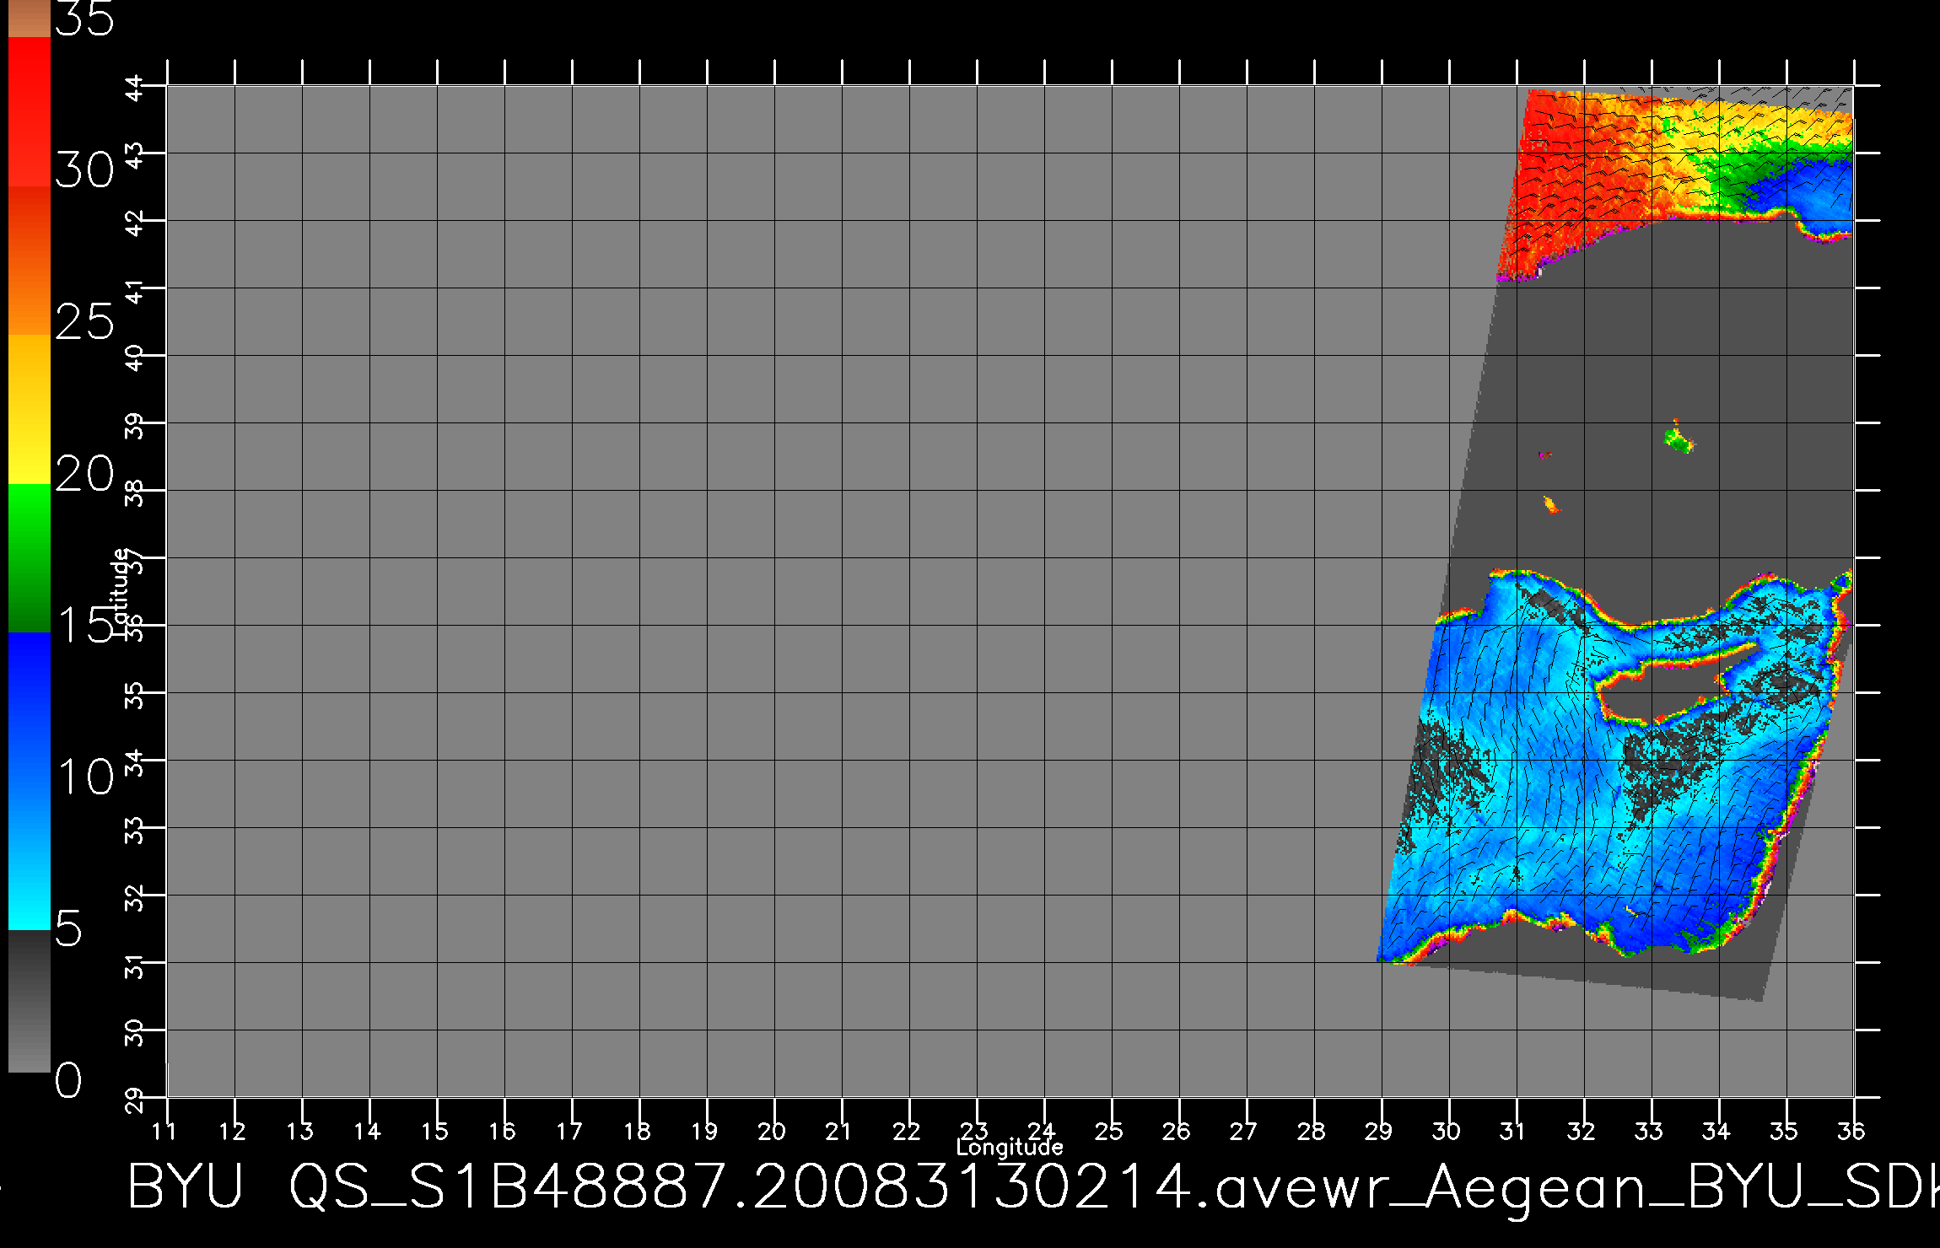1940x1248 pixels.
Task: Select the gray segment of the color bar
Action: pyautogui.click(x=30, y=1001)
